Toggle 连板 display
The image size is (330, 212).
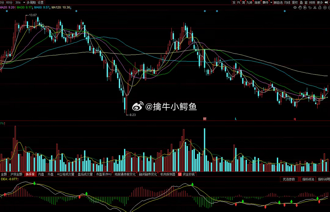[257, 2]
